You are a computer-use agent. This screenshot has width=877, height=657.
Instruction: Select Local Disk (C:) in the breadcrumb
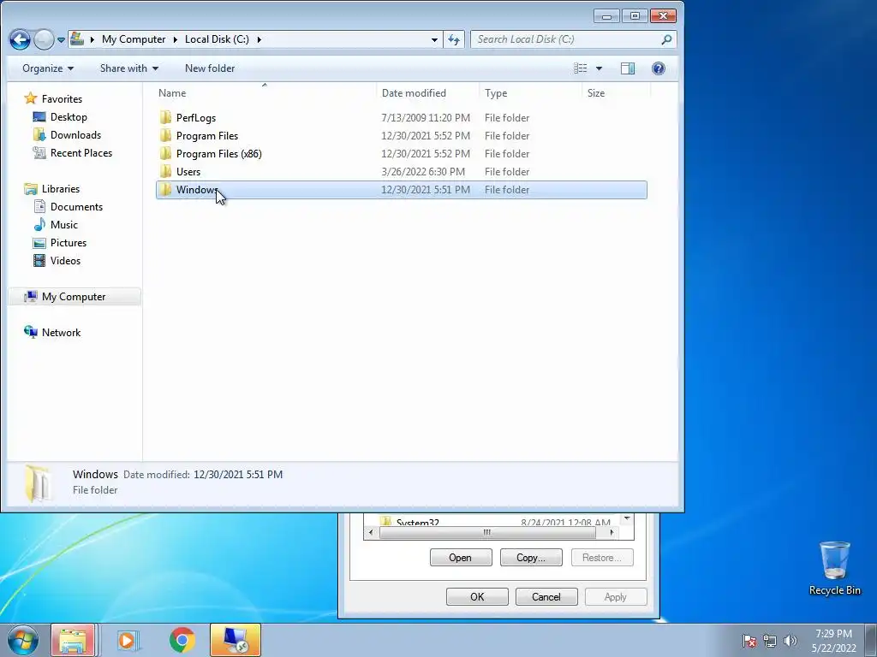pos(217,39)
